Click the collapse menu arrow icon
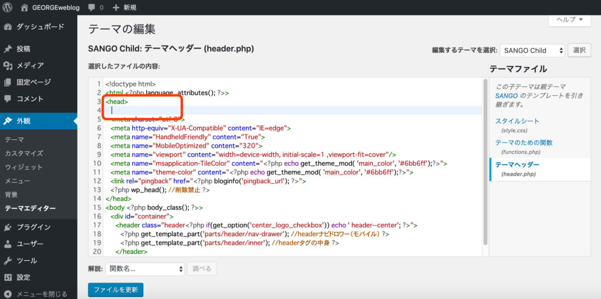The width and height of the screenshot is (601, 299). click(x=8, y=294)
